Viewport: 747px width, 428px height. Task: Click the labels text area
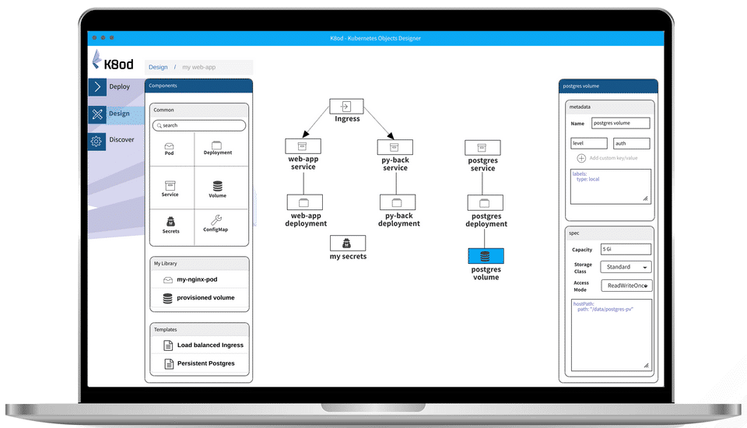[x=610, y=187]
